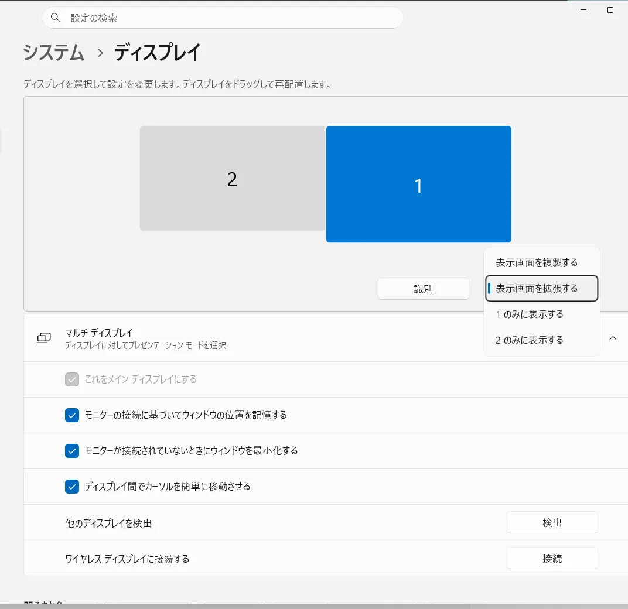Screen dimensions: 628x609
Task: Click the multi display icon
Action: 44,338
